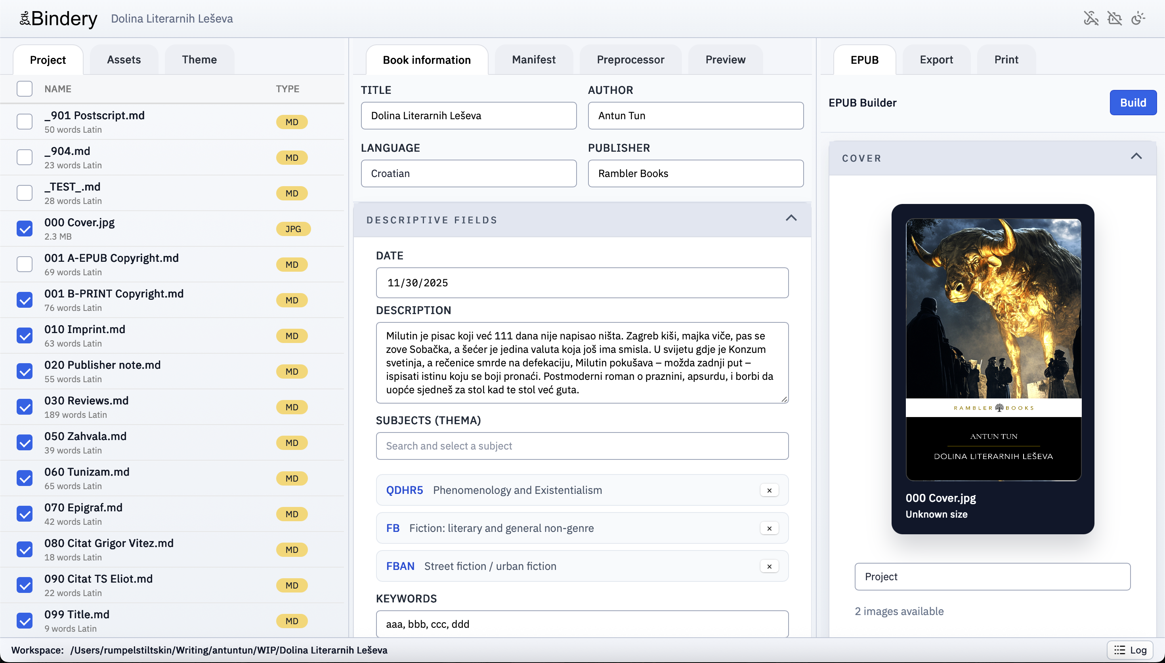Collapse the Descriptive Fields section
This screenshot has width=1165, height=663.
point(791,219)
